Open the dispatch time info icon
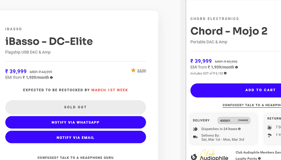This screenshot has width=281, height=160. 239,129
